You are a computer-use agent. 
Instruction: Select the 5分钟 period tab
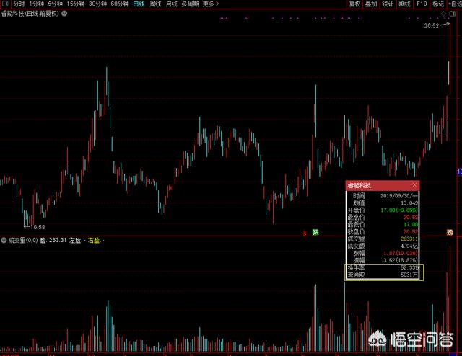point(55,4)
